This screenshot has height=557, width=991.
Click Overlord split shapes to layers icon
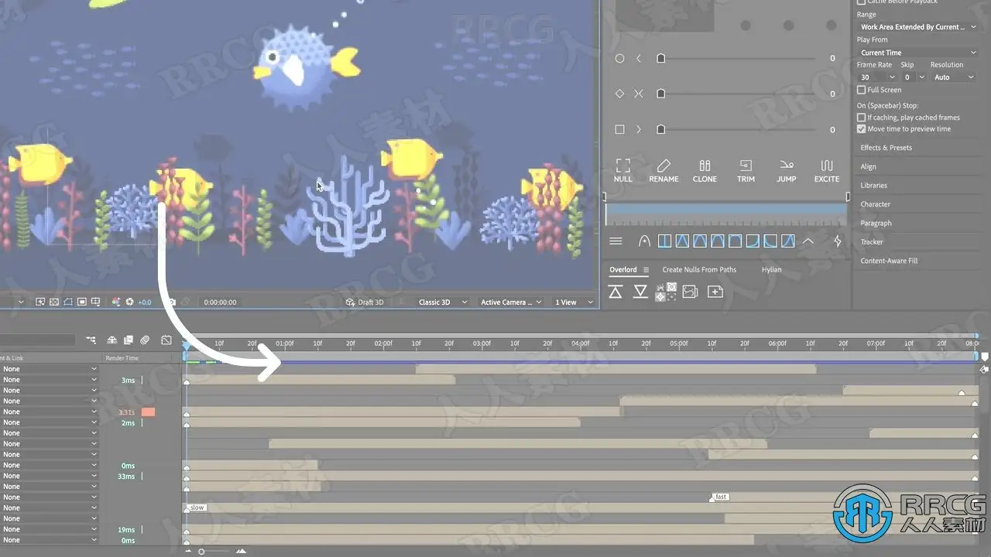(666, 292)
